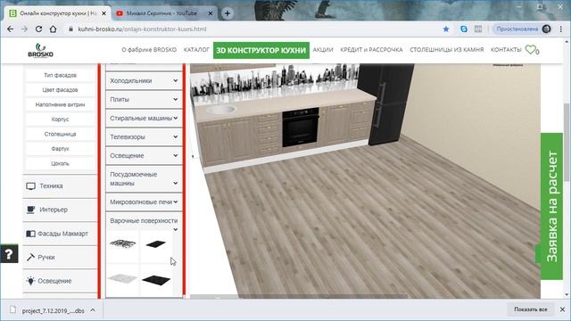
Task: Click the black oven in 3D scene
Action: [x=301, y=127]
